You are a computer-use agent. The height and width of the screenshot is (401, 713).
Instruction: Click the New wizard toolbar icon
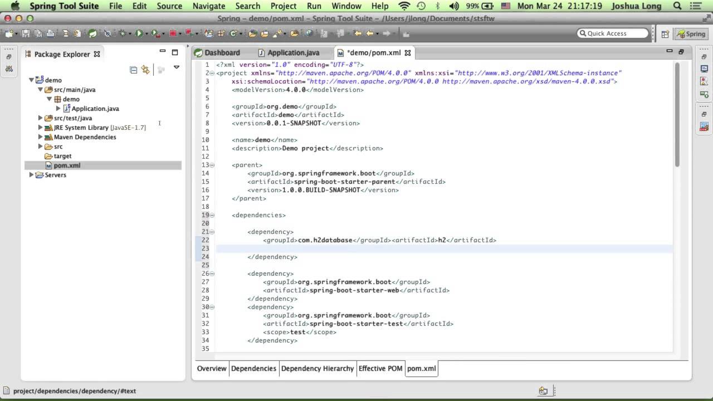pyautogui.click(x=9, y=33)
